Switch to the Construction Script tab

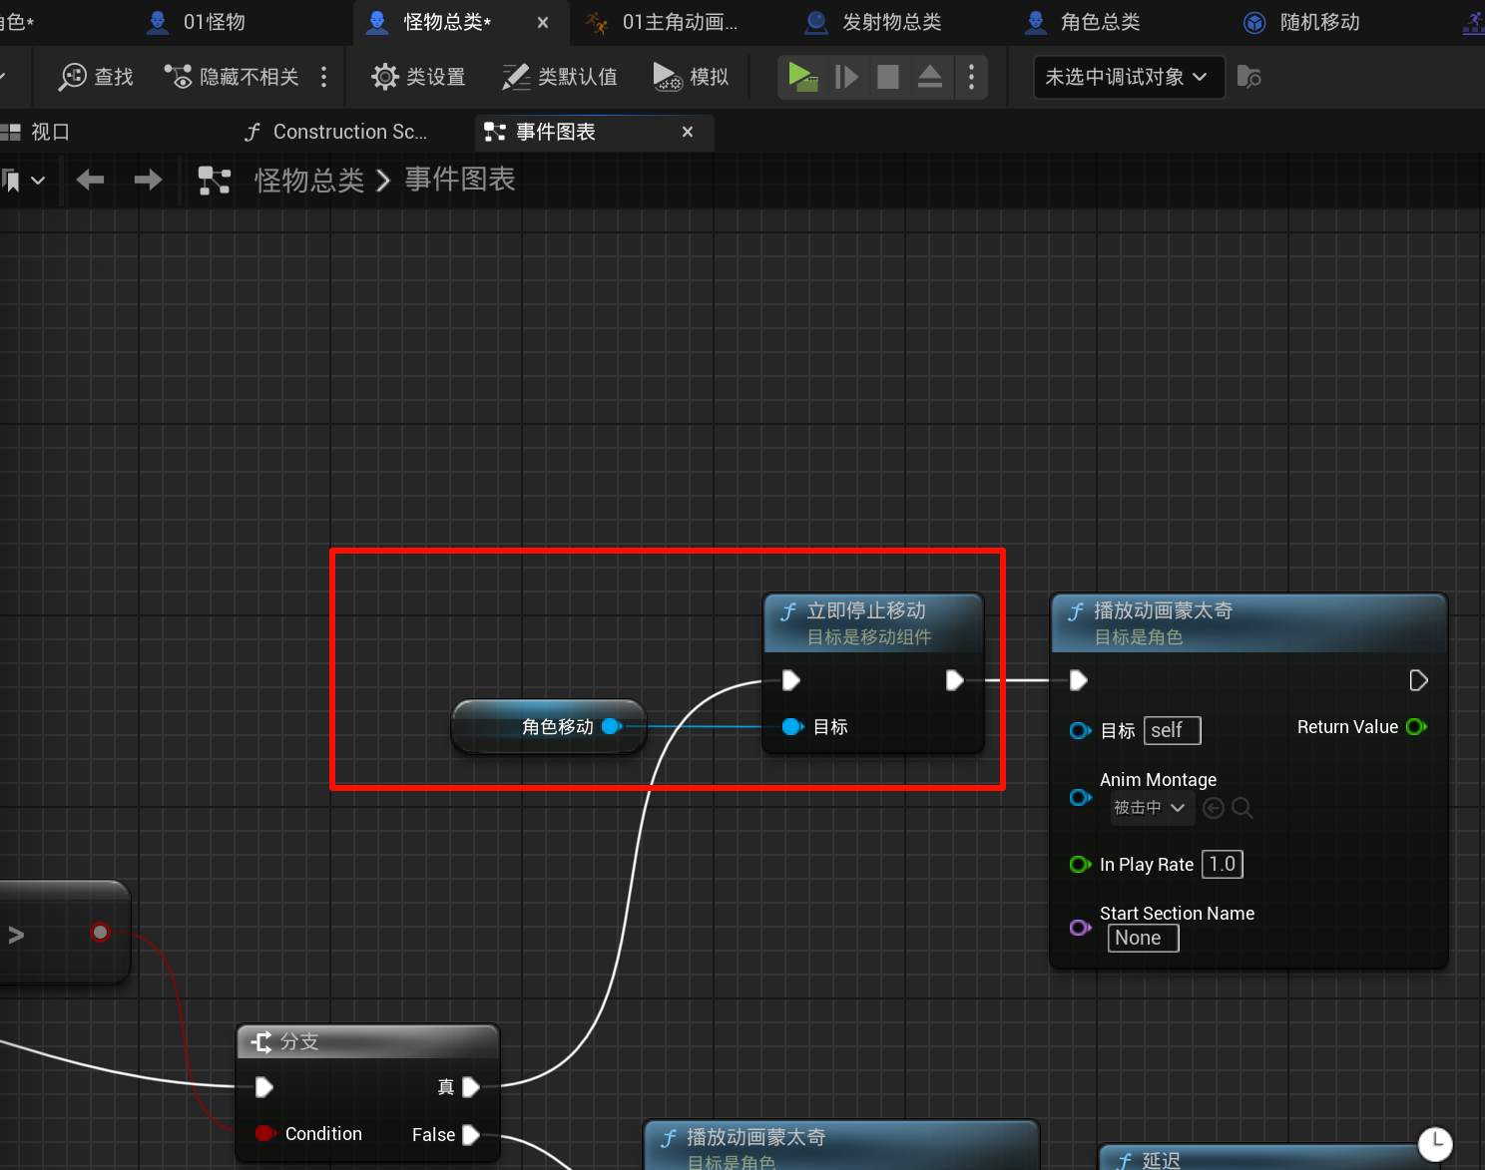(338, 132)
